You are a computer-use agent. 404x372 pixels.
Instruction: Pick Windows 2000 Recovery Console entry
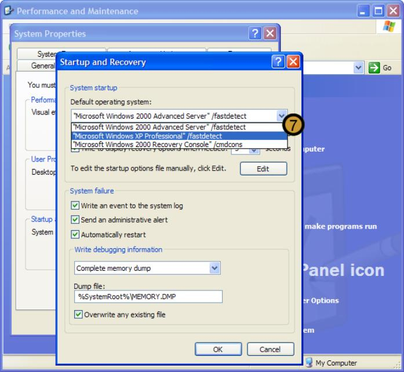pyautogui.click(x=179, y=144)
